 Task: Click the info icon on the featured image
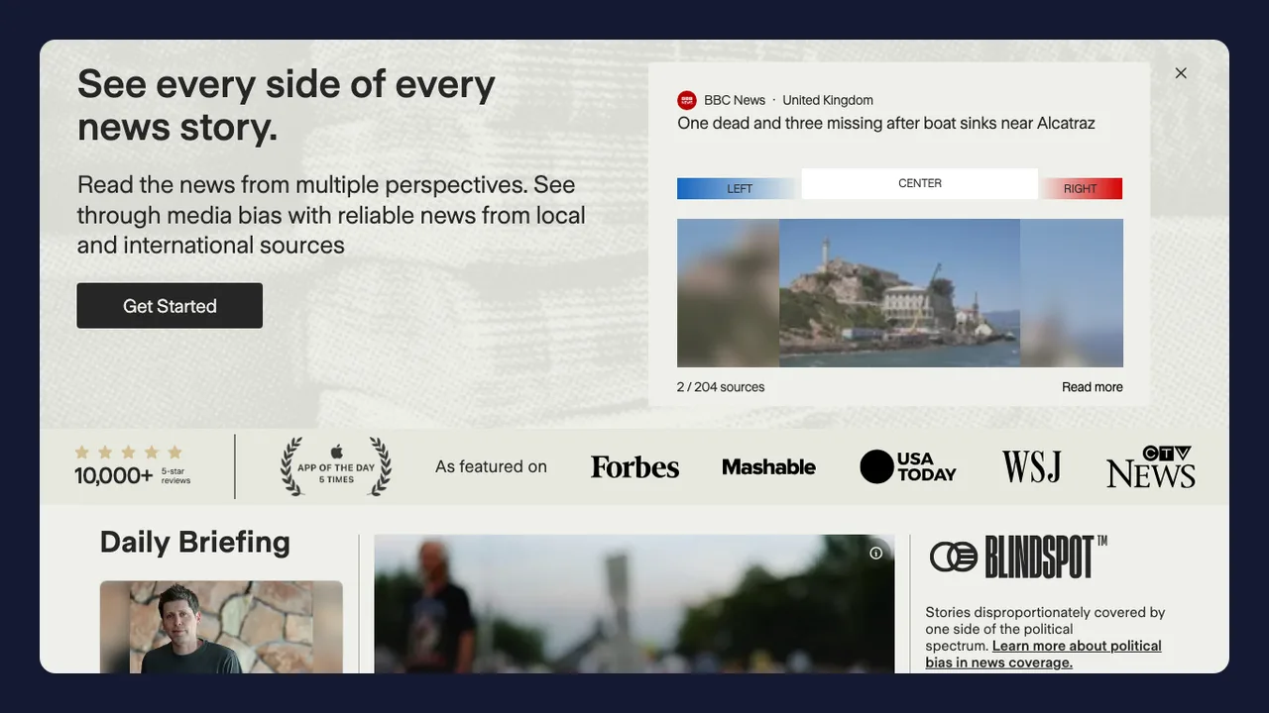point(875,554)
